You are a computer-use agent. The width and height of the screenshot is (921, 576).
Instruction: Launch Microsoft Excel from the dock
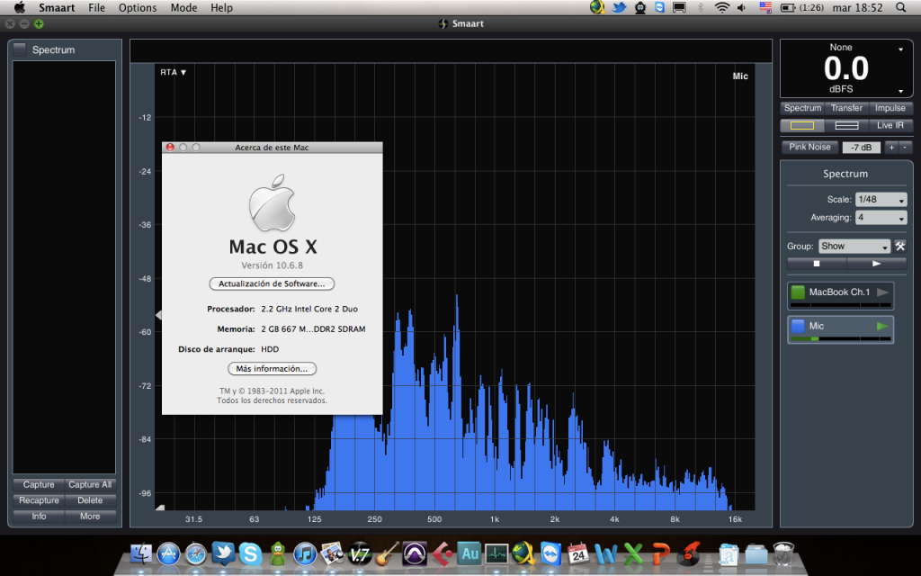coord(633,553)
